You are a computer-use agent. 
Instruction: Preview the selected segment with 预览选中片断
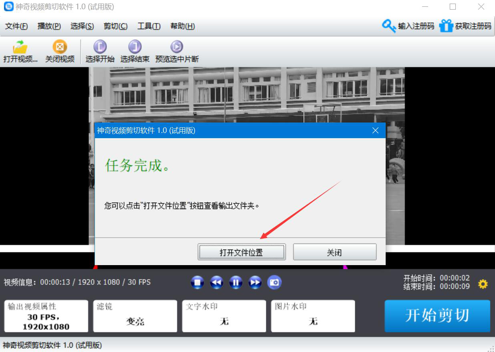point(177,51)
